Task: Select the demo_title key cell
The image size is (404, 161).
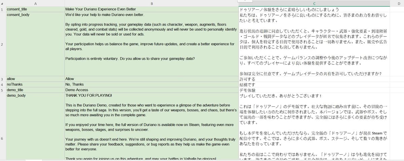Action: point(35,90)
